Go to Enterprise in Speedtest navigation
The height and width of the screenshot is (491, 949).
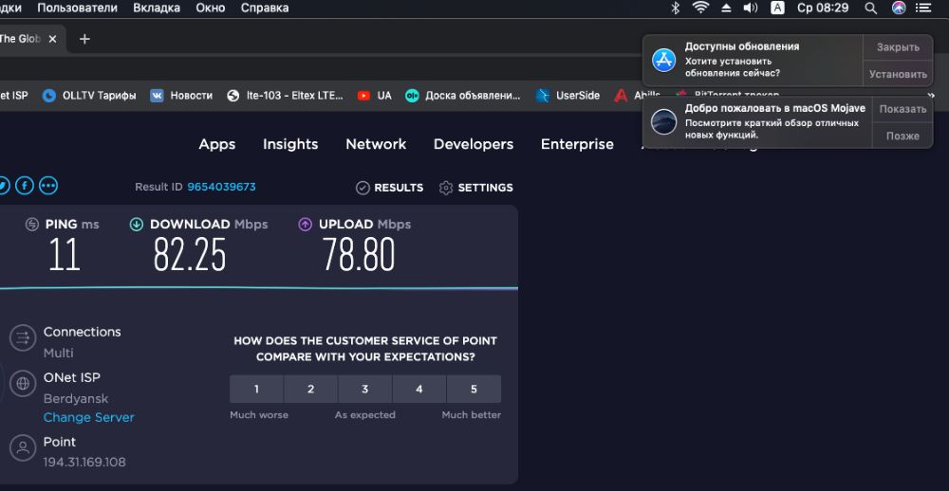point(577,144)
